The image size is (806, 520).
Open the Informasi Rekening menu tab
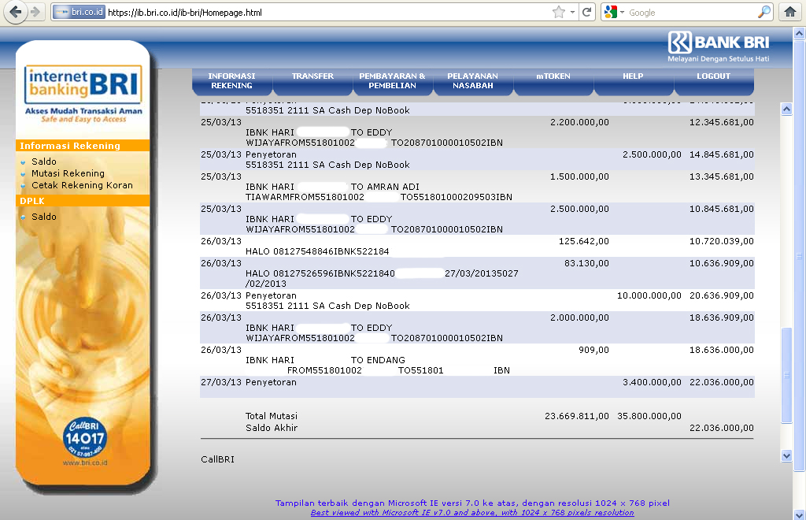click(x=232, y=80)
